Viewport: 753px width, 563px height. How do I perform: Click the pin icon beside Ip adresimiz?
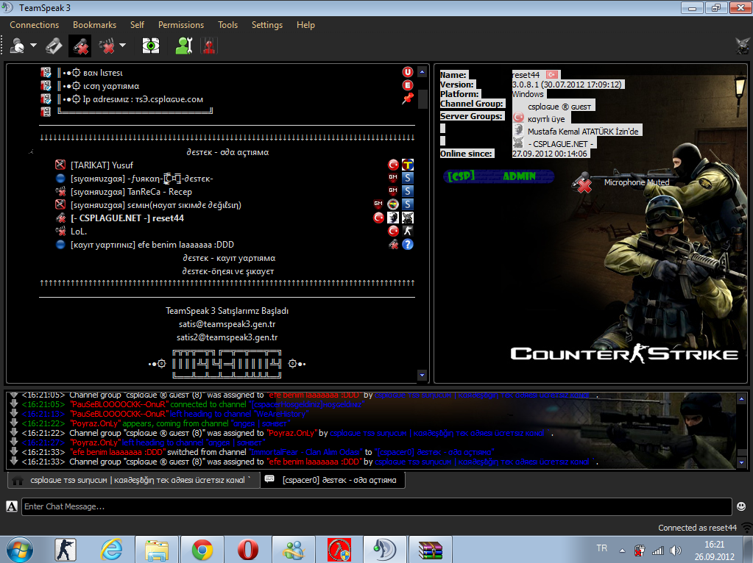pyautogui.click(x=408, y=98)
